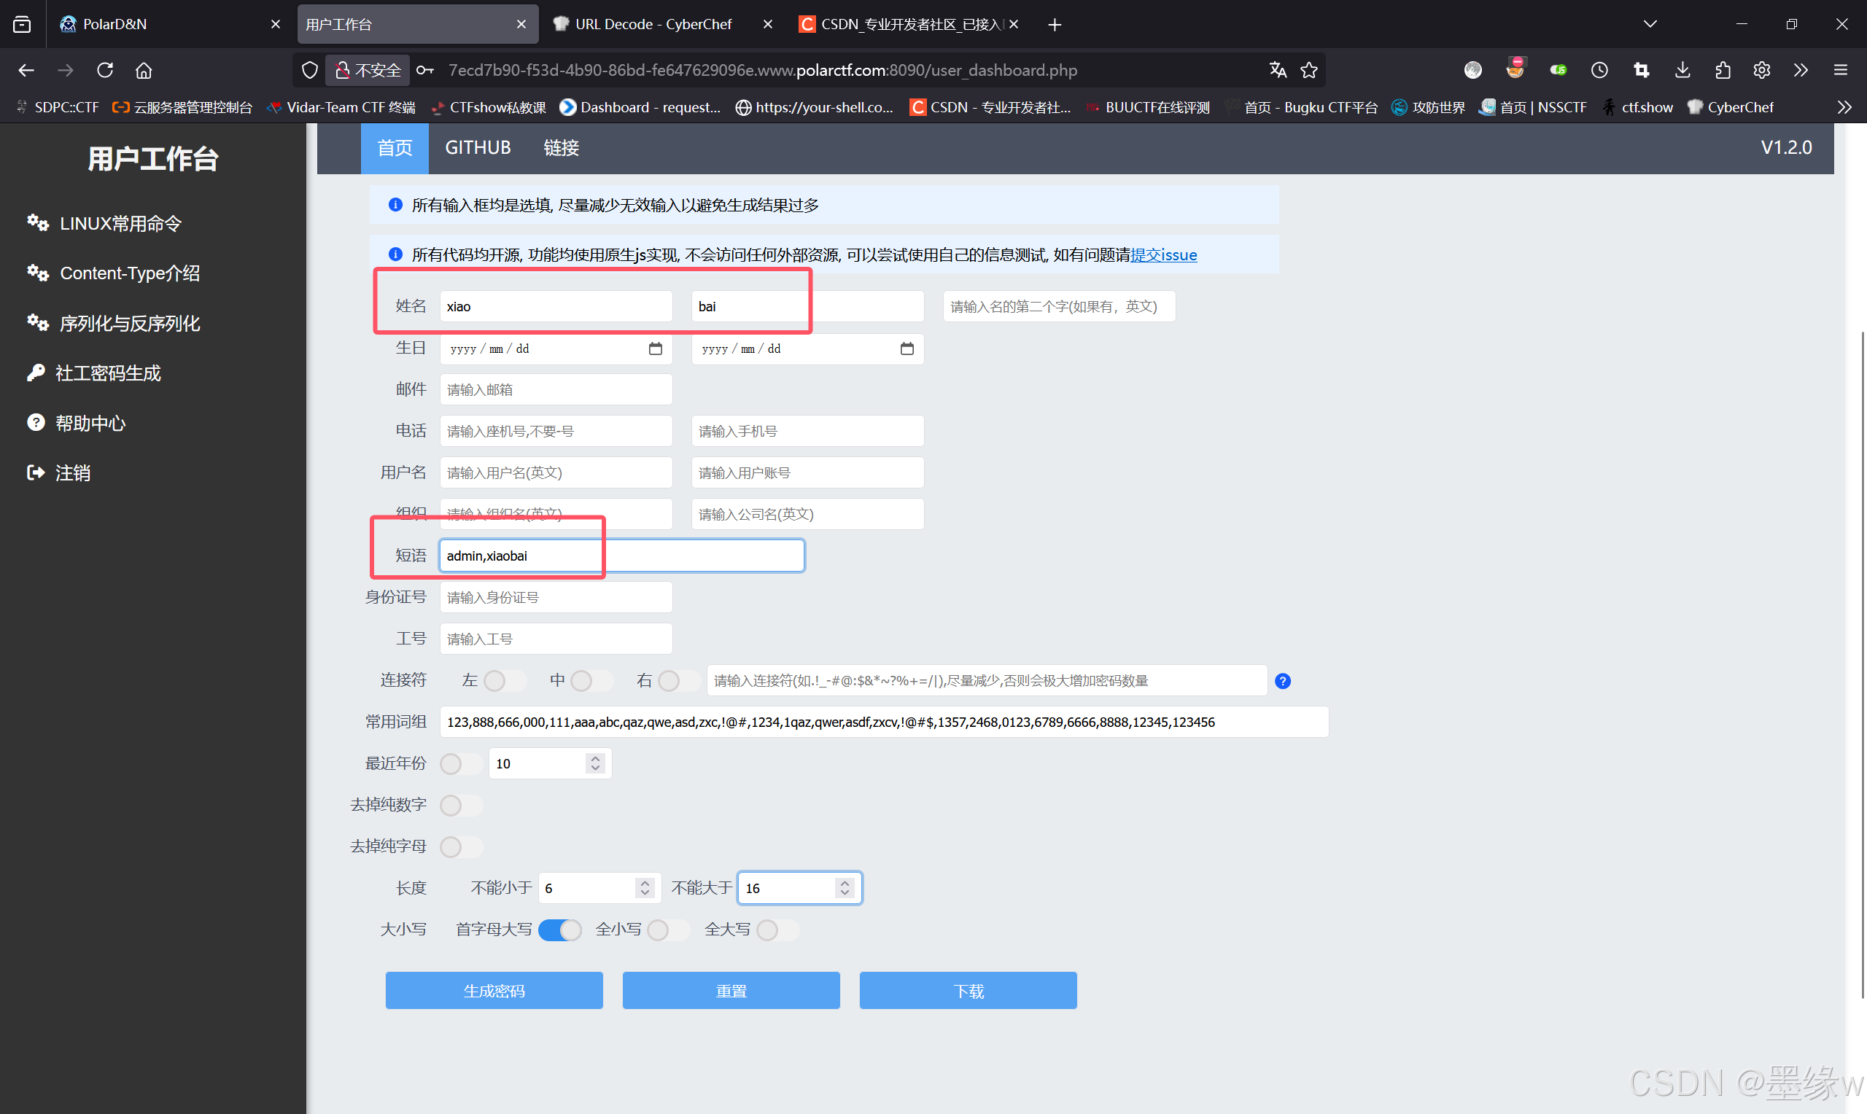Click the browser reload page icon
The image size is (1867, 1114).
[105, 70]
